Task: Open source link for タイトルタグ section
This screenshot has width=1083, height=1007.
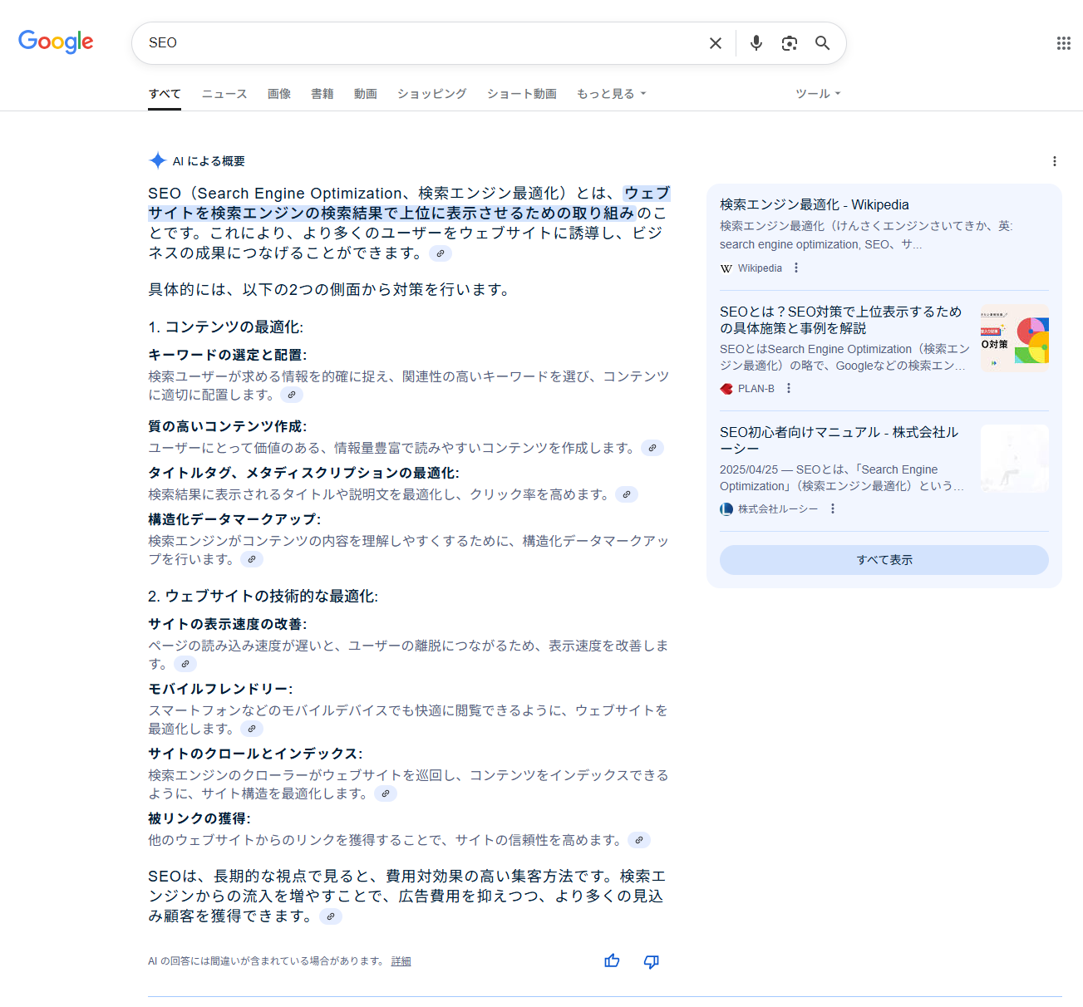Action: (627, 494)
